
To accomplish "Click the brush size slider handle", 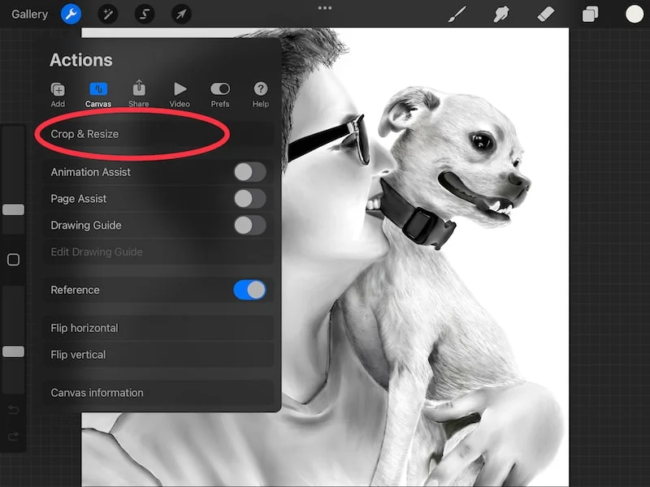I will coord(13,209).
